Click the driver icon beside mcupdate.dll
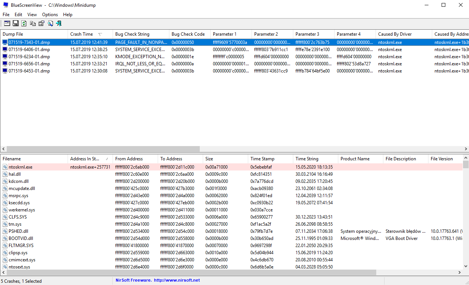 click(x=5, y=188)
